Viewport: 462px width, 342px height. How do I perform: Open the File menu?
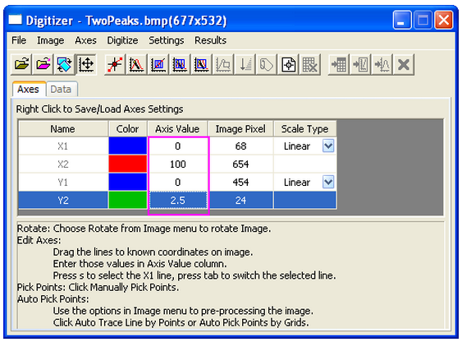click(19, 40)
